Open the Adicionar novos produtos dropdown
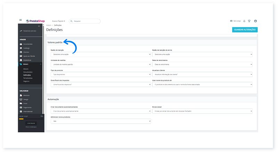This screenshot has width=278, height=153. click(100, 121)
